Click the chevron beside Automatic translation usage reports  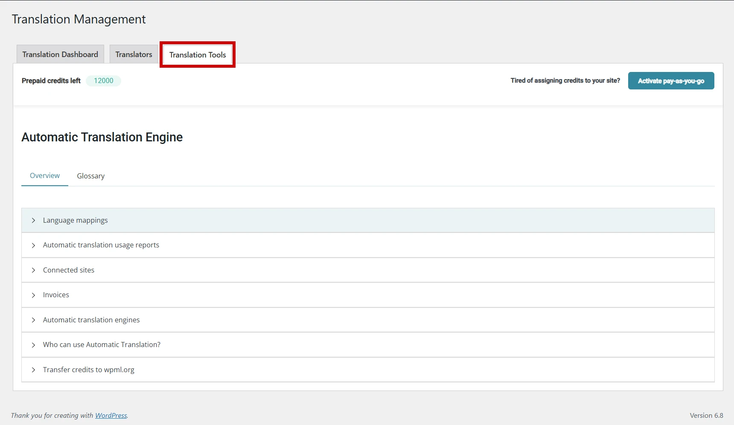(34, 245)
